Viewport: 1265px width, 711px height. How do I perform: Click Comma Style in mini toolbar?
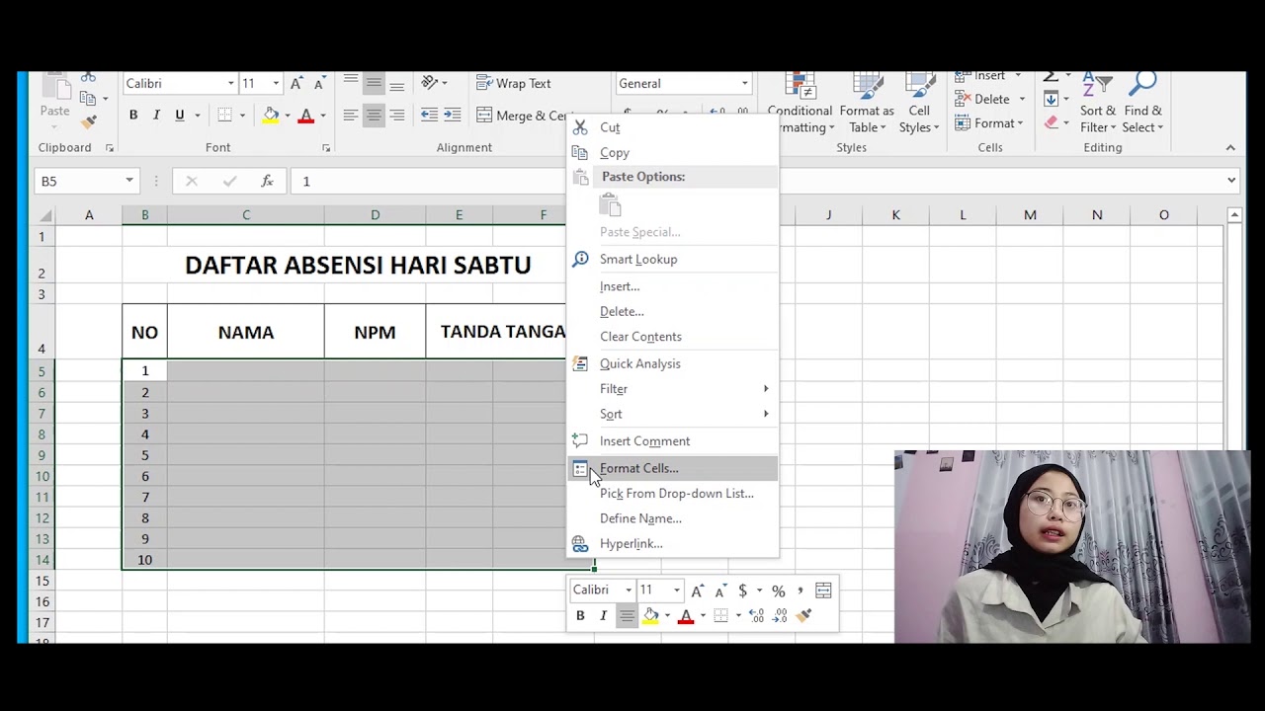coord(801,591)
